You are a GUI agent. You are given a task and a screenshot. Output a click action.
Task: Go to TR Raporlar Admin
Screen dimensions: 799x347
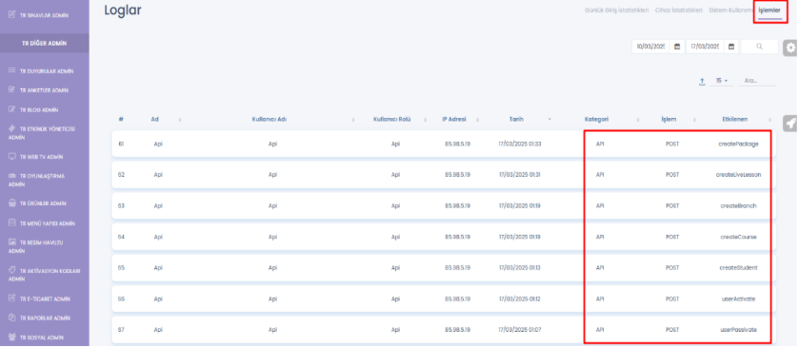[x=45, y=318]
